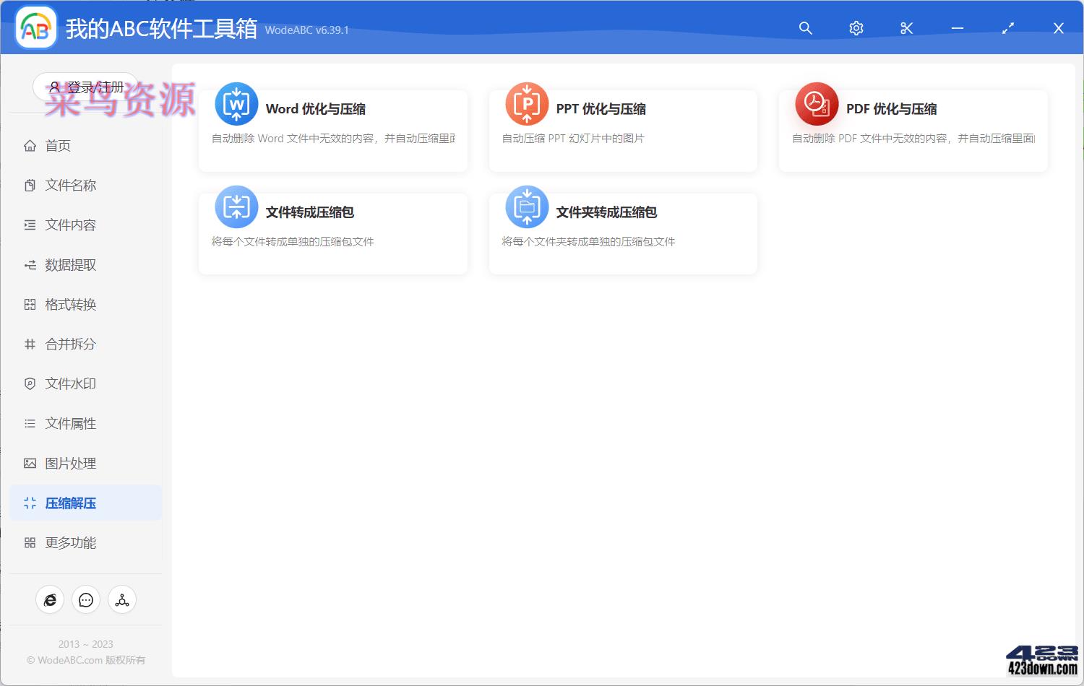Select the PPT 优化与压缩 icon
Image resolution: width=1084 pixels, height=686 pixels.
[x=526, y=104]
